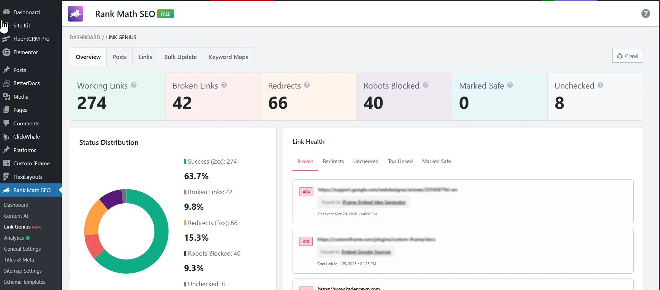660x290 pixels.
Task: Open the Bulk Update tab
Action: (x=180, y=57)
